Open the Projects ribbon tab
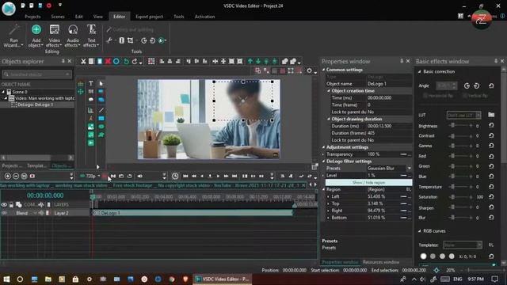Image resolution: width=507 pixels, height=285 pixels. pyautogui.click(x=32, y=17)
